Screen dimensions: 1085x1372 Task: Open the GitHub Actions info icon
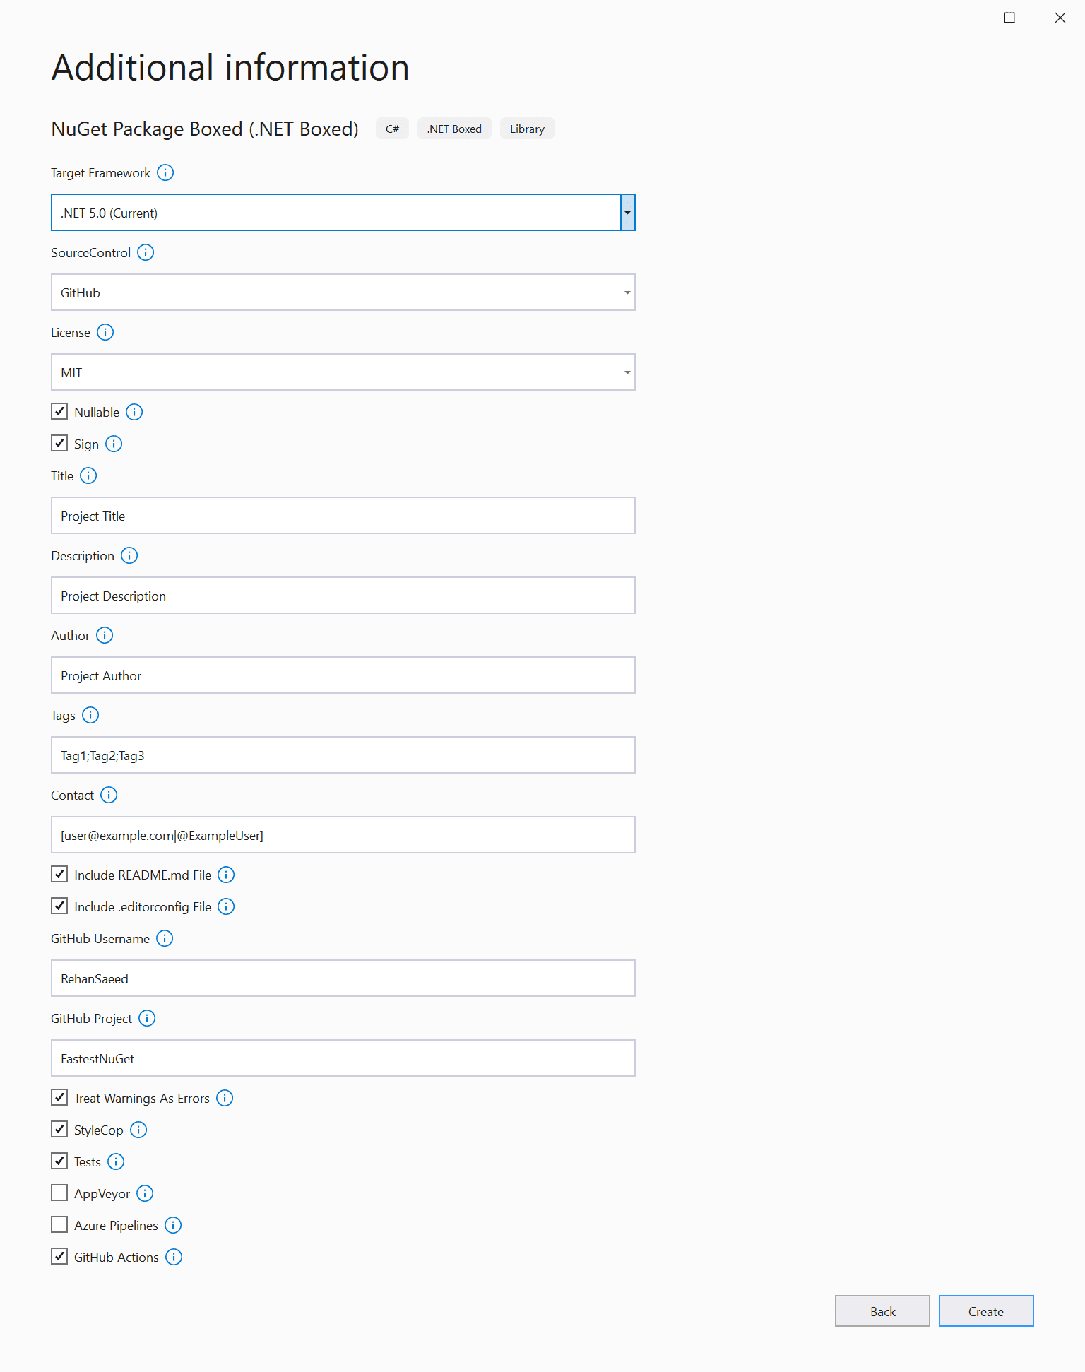pyautogui.click(x=174, y=1257)
